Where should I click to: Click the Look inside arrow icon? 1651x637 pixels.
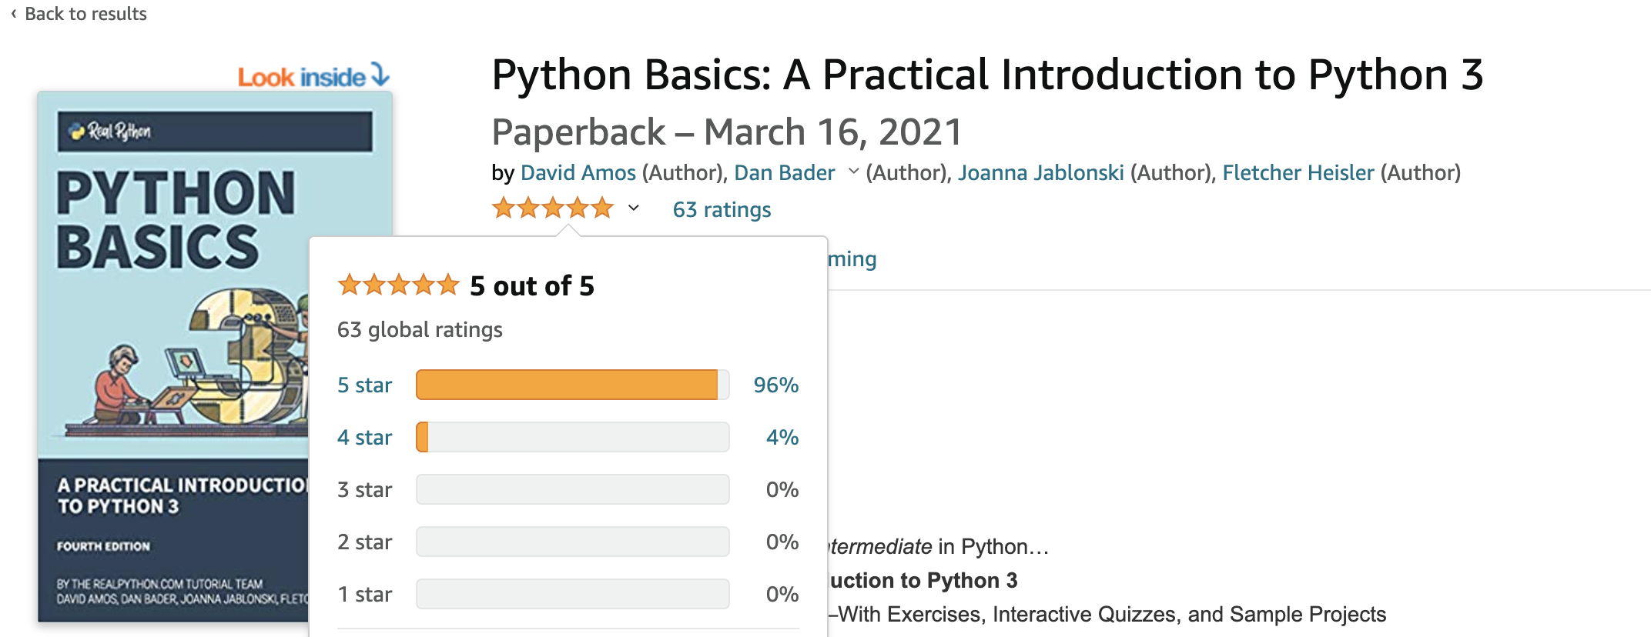tap(380, 74)
